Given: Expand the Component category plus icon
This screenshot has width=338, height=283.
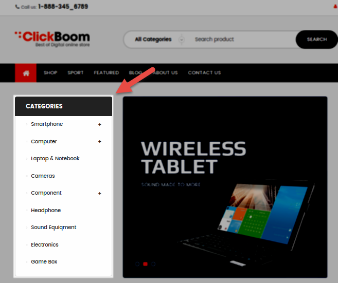Looking at the screenshot, I should (x=100, y=193).
